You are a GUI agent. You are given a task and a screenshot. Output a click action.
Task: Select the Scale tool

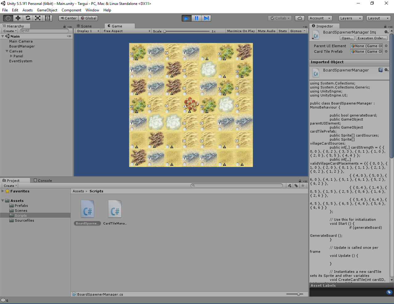(x=38, y=18)
